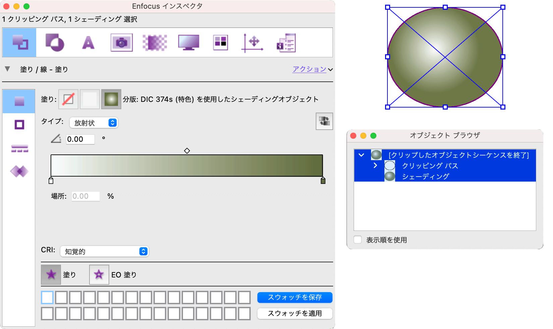This screenshot has width=553, height=329.
Task: Close the オブジェクト ブラウザ window
Action: point(353,136)
